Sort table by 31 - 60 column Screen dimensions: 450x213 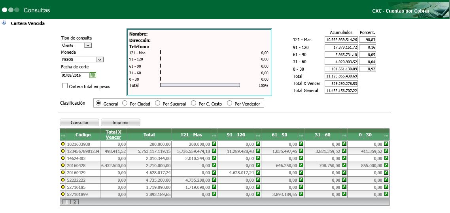(x=323, y=135)
